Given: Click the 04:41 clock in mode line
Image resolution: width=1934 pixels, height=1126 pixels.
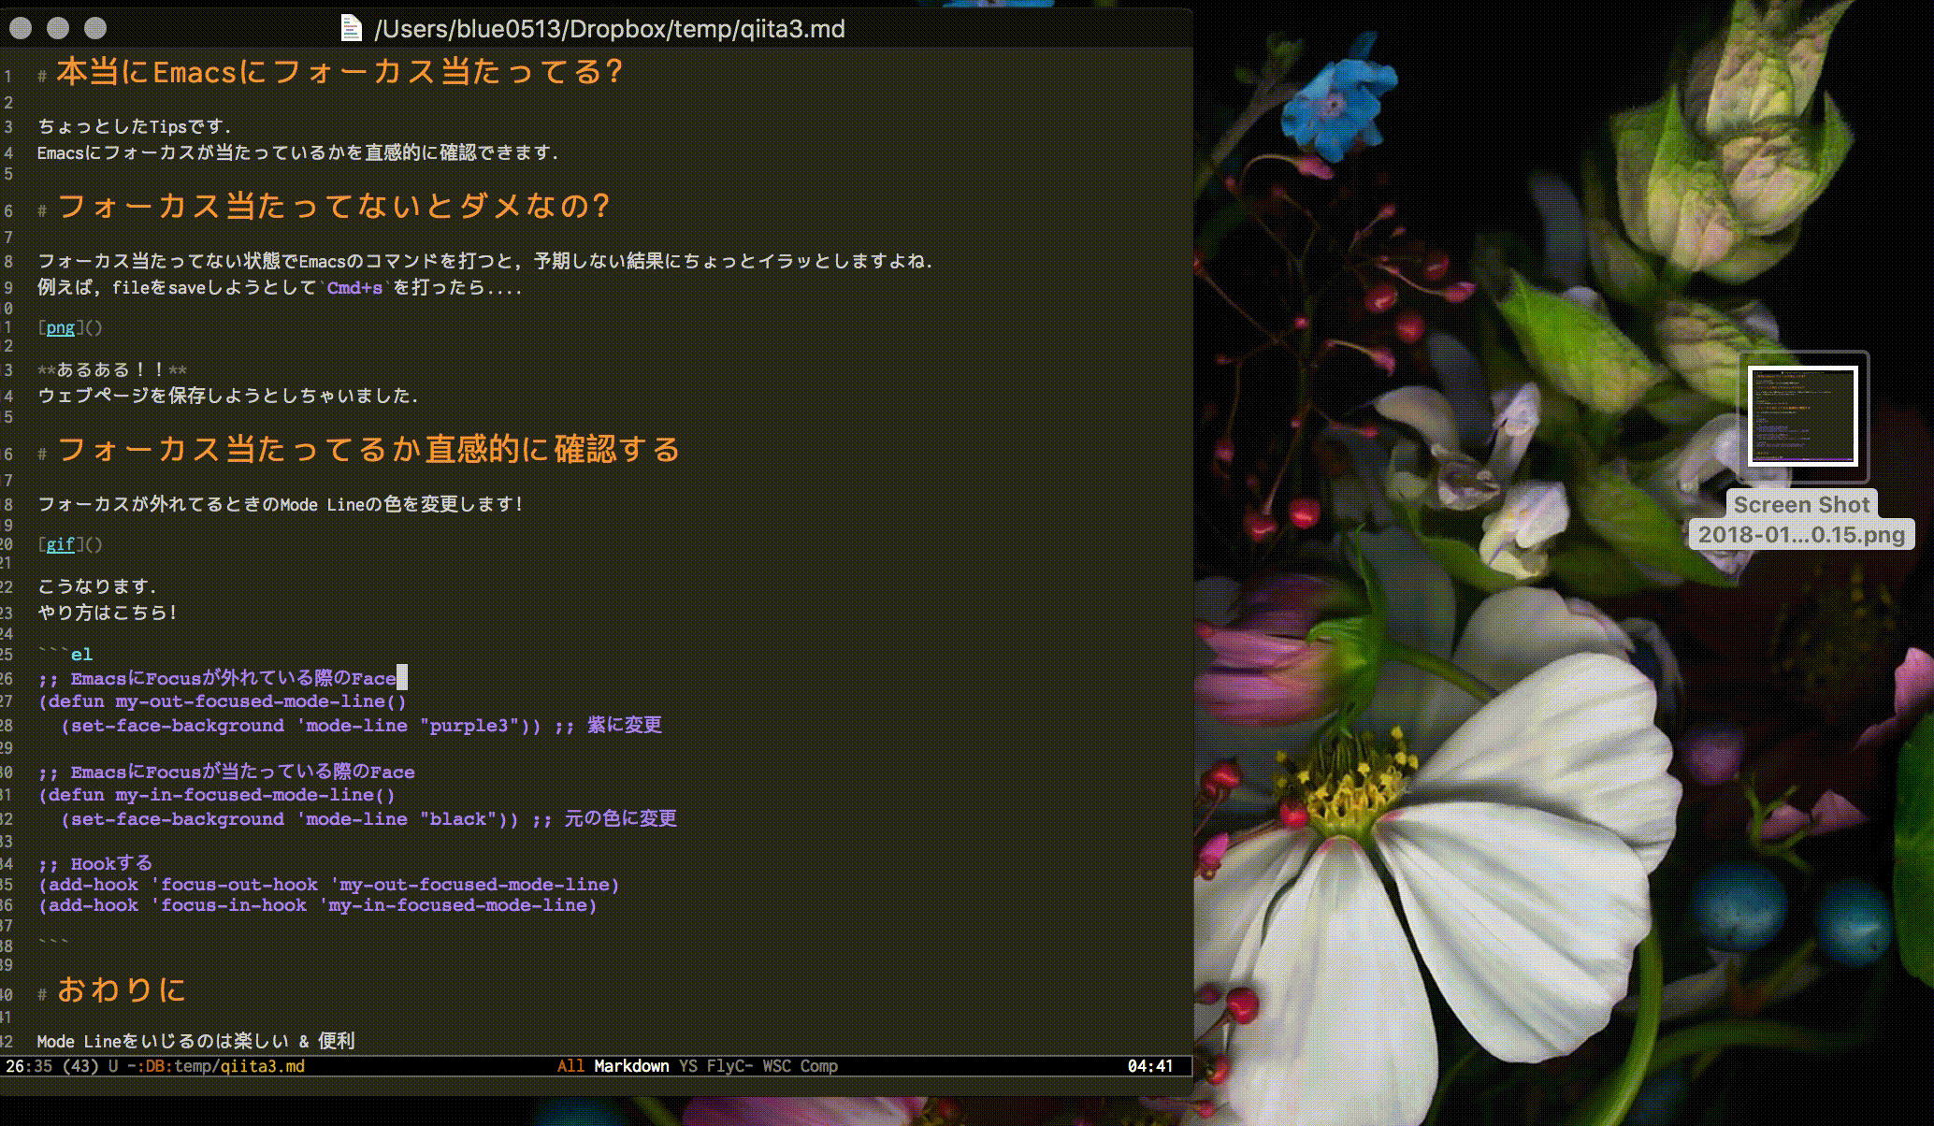Looking at the screenshot, I should coord(1149,1066).
